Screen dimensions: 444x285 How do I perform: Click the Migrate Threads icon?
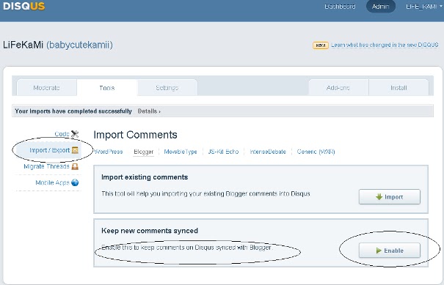pyautogui.click(x=75, y=166)
